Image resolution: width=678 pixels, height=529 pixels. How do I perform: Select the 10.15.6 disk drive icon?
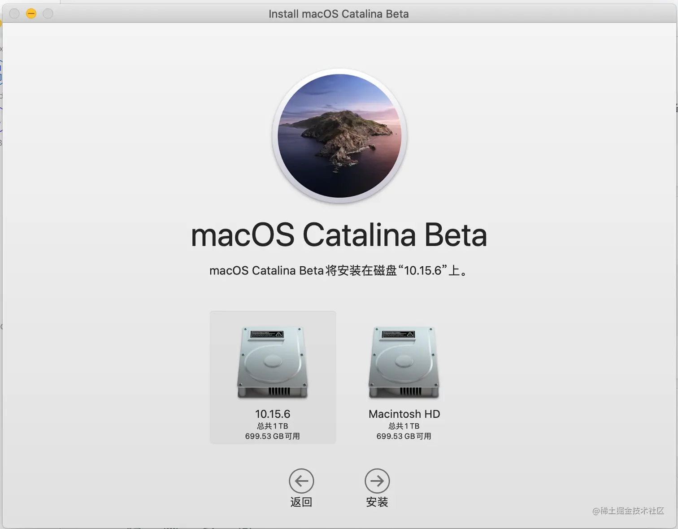tap(273, 362)
